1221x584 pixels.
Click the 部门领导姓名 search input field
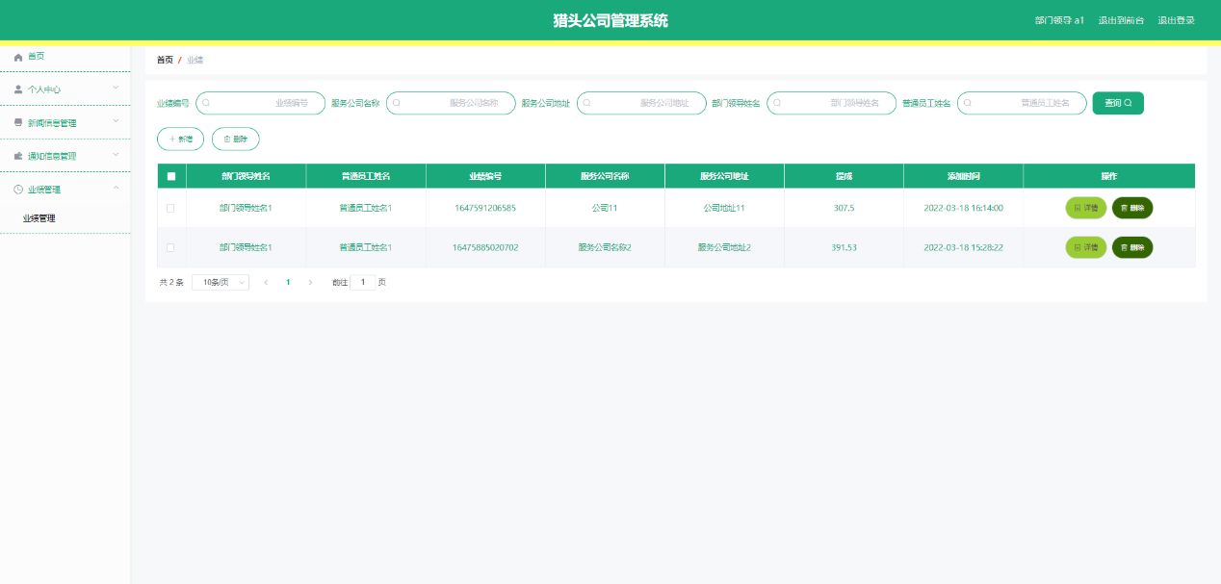(x=832, y=103)
